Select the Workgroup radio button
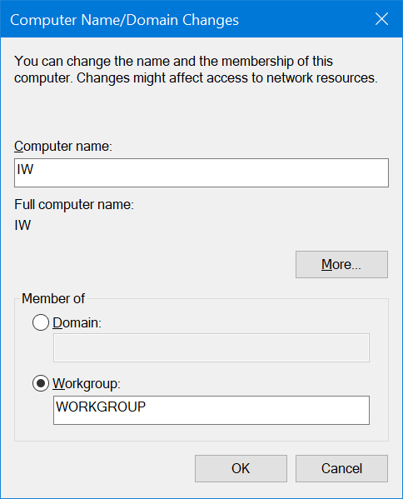403x499 pixels. coord(41,383)
